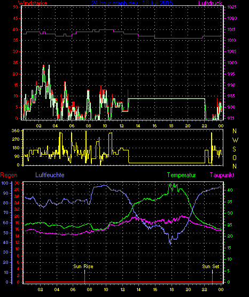
Task: Click the 24 hour graph day title
Action: pos(132,3)
